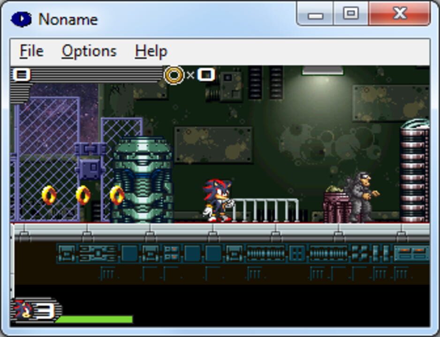This screenshot has height=337, width=440.
Task: Click the gold ring nearest the green capsule
Action: point(117,195)
